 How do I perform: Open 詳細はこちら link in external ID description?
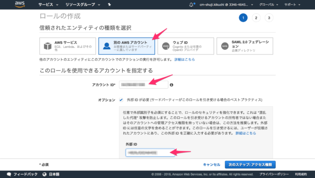pos(246,133)
